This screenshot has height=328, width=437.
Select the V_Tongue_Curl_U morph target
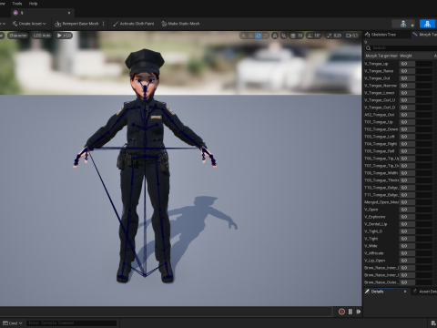coord(380,100)
